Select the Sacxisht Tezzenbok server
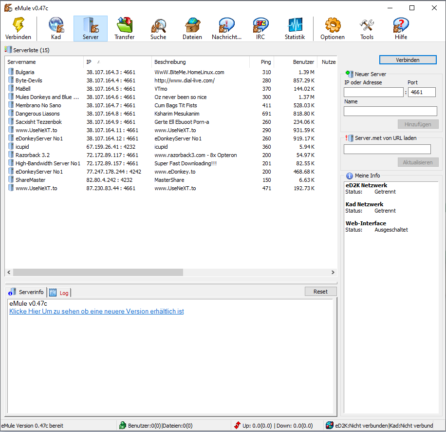Image resolution: width=446 pixels, height=432 pixels. [171, 121]
